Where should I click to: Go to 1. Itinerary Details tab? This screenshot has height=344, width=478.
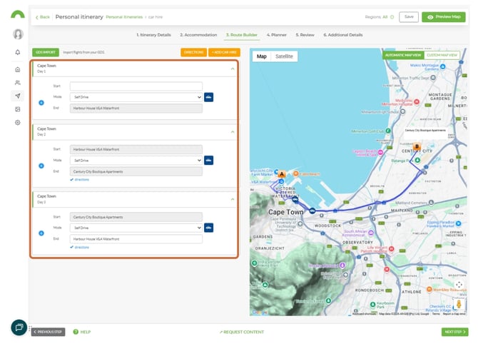(153, 35)
